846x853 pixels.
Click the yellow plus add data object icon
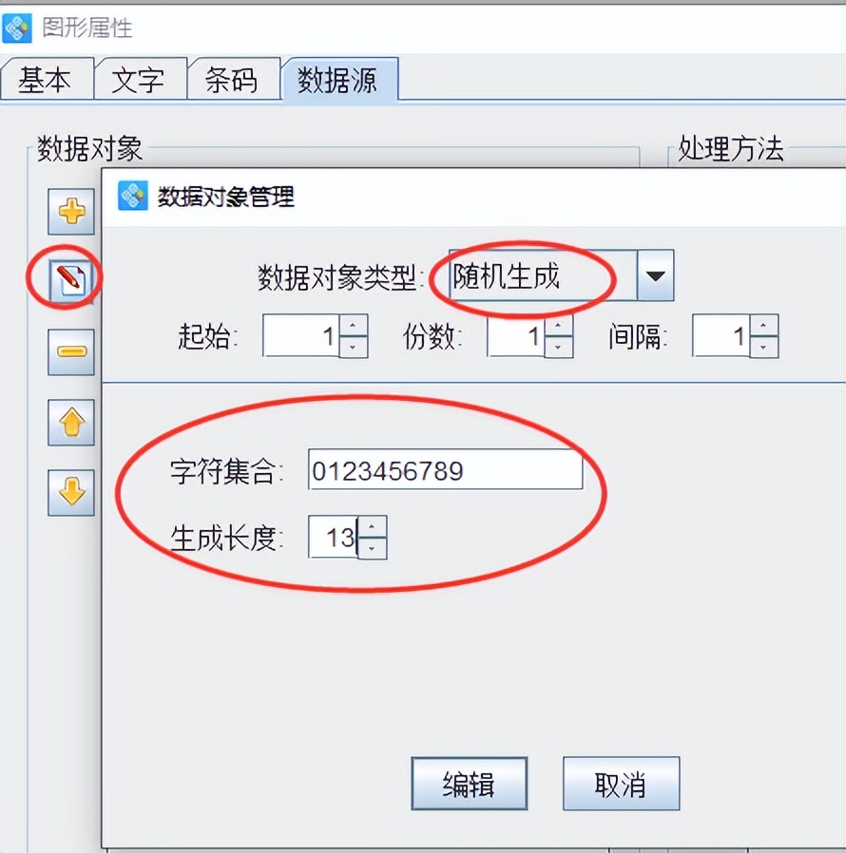pyautogui.click(x=70, y=211)
